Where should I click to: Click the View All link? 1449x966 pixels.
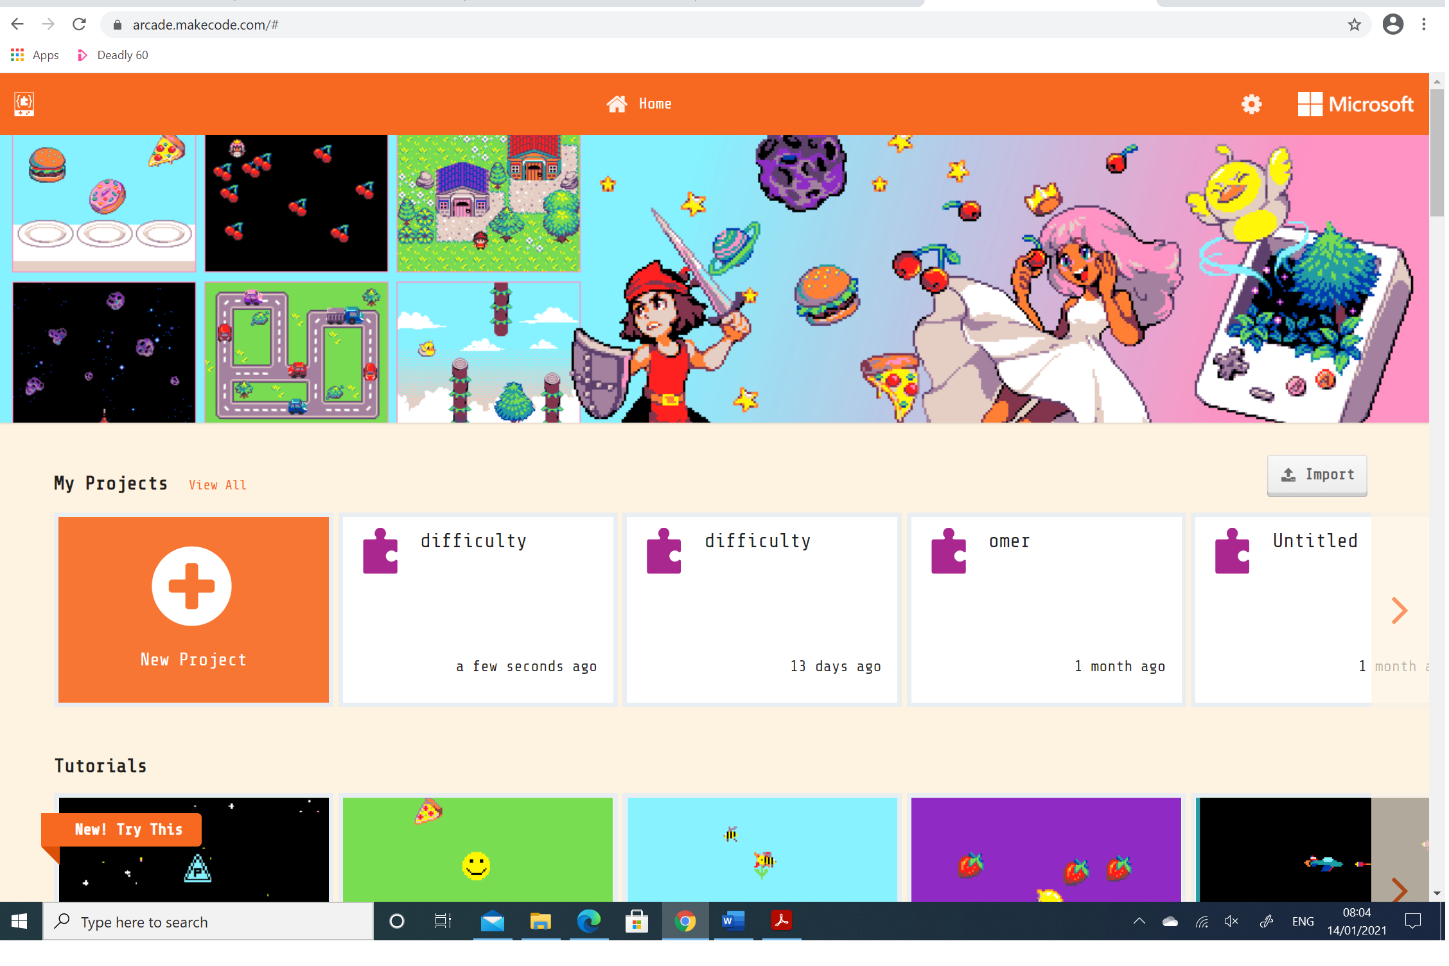218,485
